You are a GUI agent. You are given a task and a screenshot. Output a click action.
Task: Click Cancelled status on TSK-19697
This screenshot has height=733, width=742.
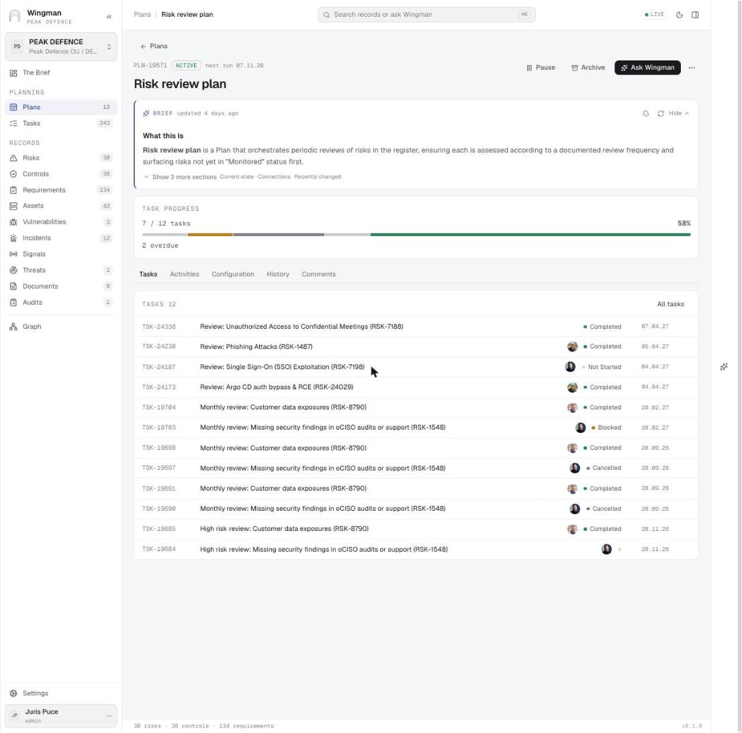(604, 468)
